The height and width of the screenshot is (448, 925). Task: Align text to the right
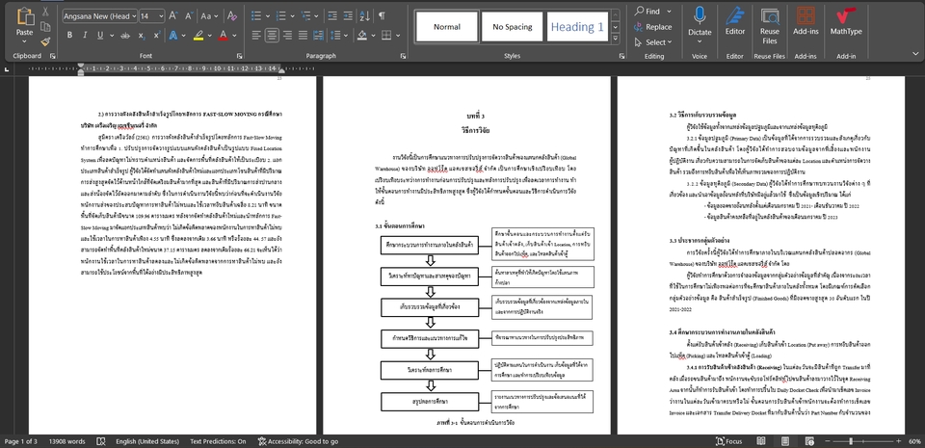(287, 36)
